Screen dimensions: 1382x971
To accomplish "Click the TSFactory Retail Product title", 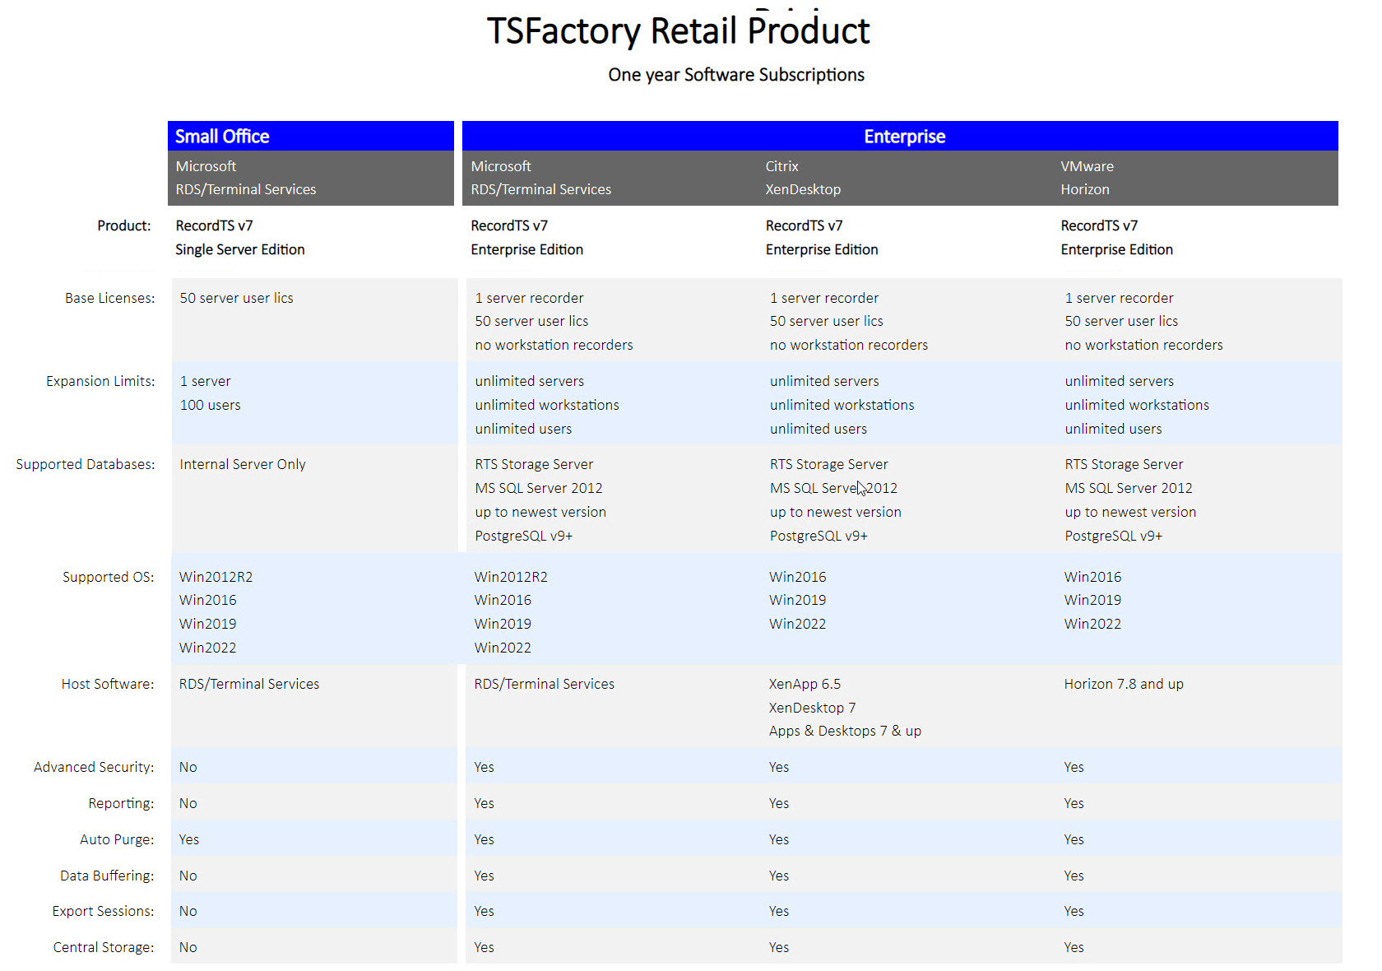I will click(678, 31).
